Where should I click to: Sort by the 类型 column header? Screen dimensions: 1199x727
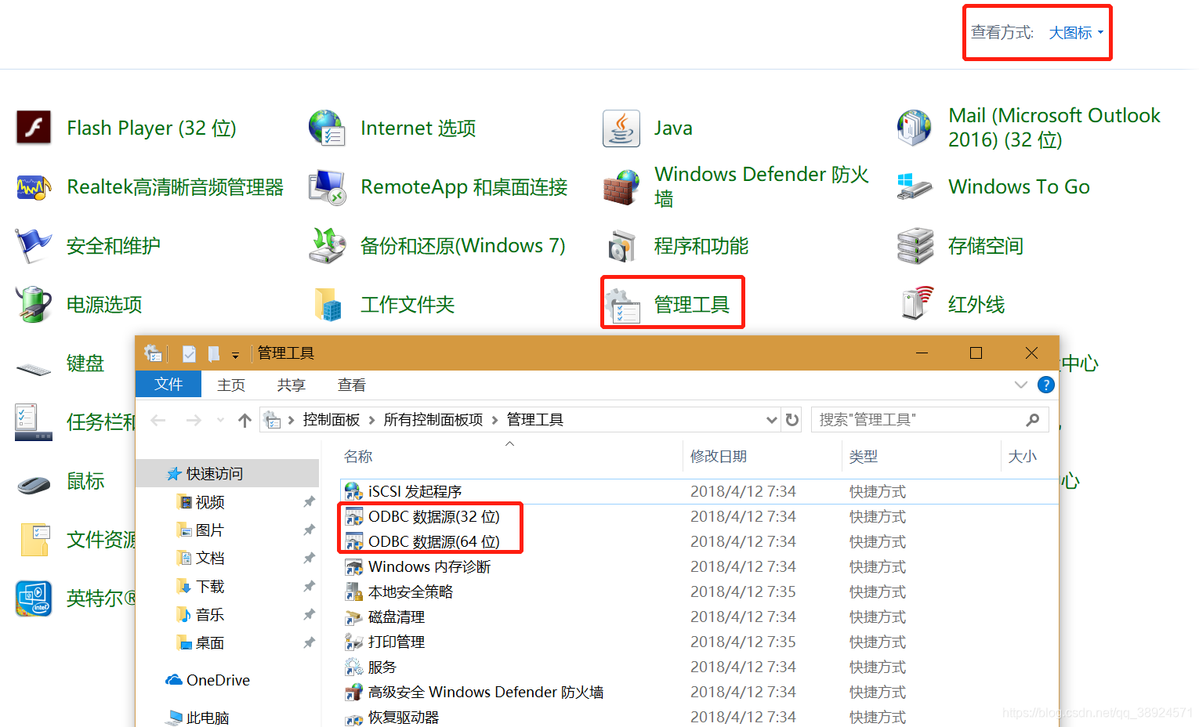(922, 457)
